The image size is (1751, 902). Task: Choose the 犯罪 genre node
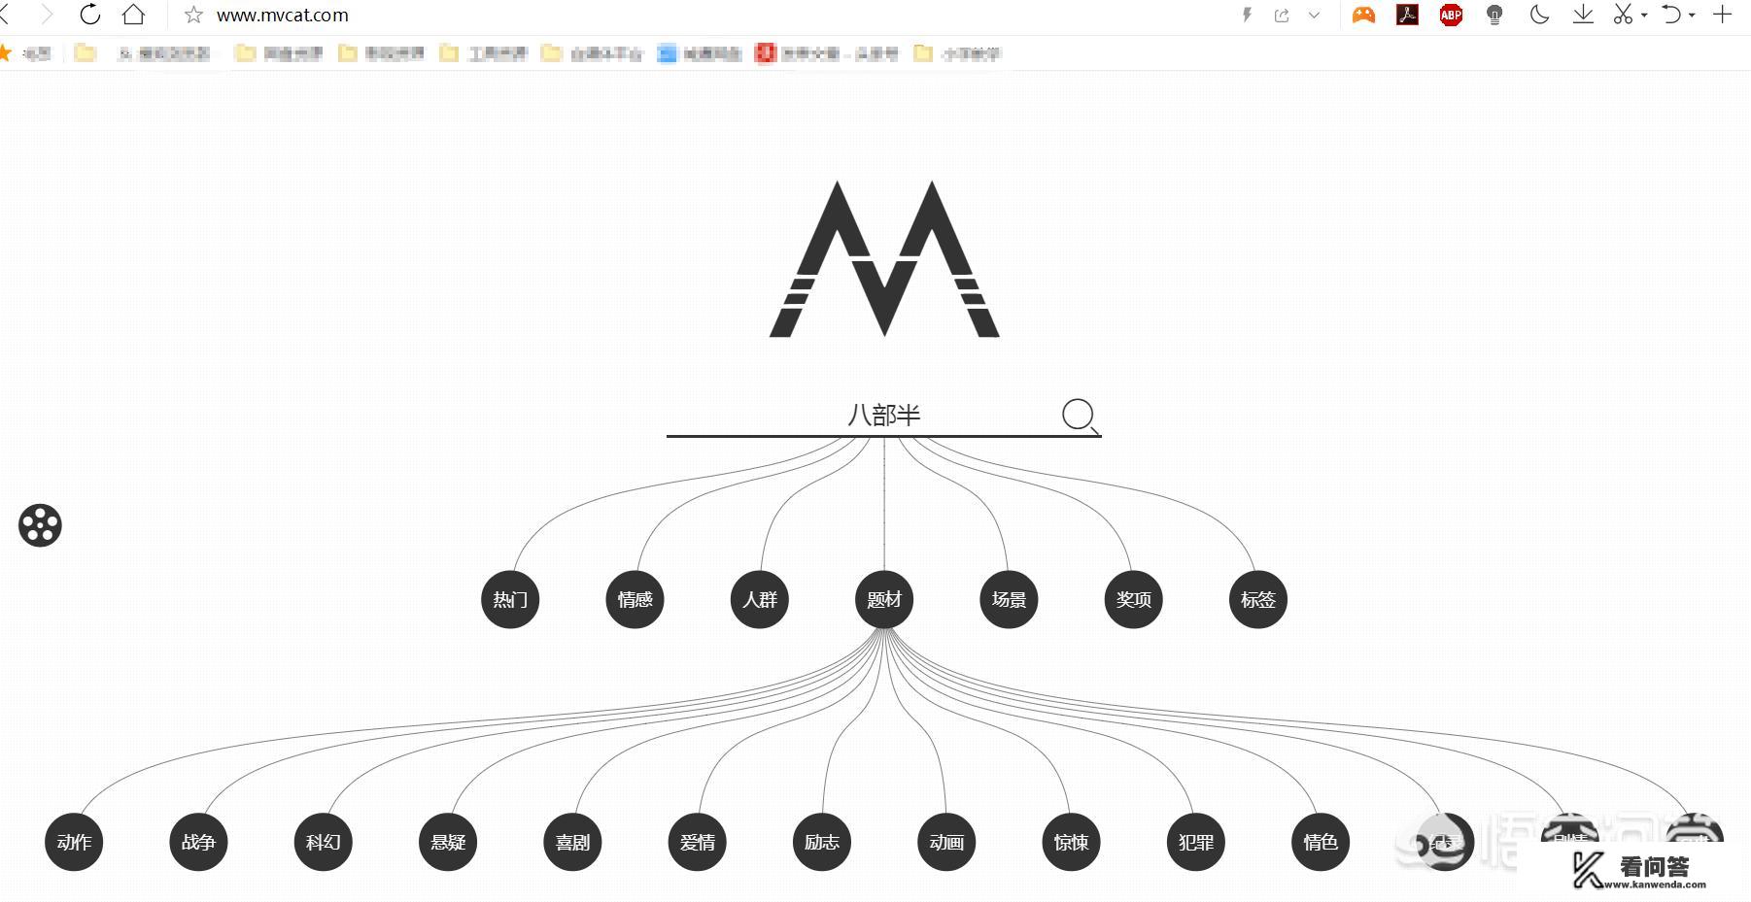tap(1195, 842)
